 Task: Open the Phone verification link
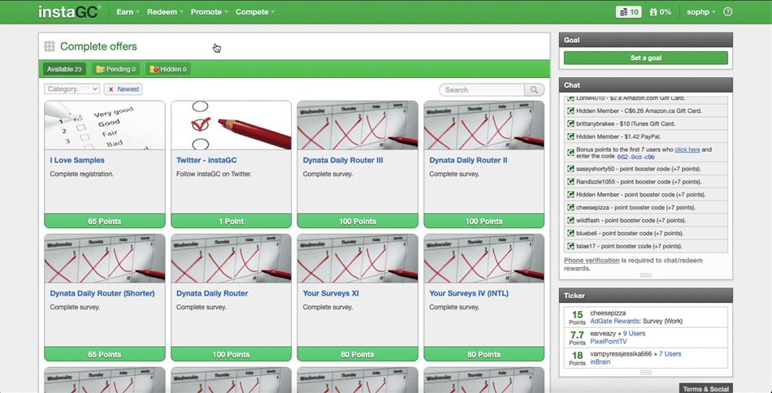tap(592, 261)
